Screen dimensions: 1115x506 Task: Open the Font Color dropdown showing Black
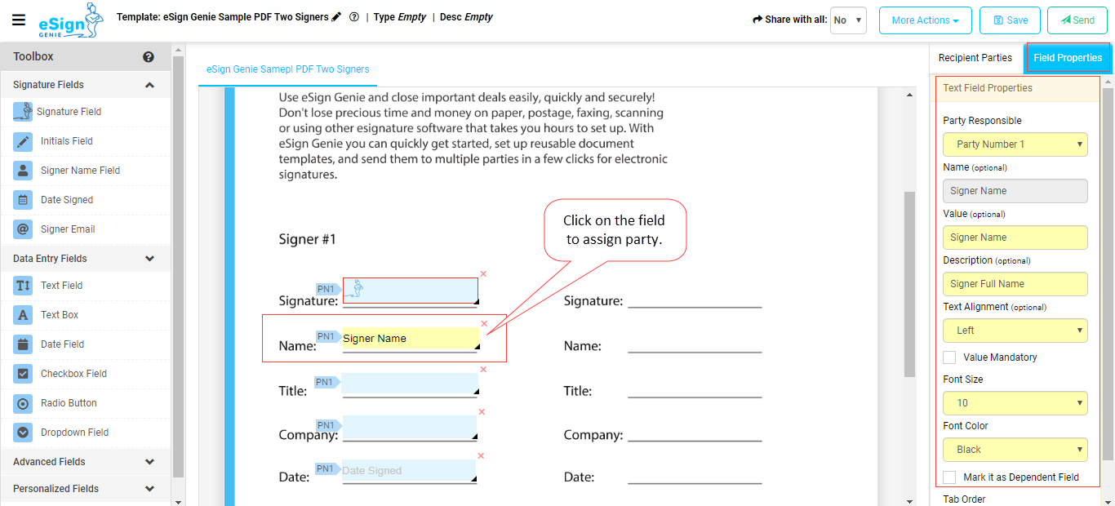pyautogui.click(x=1015, y=449)
